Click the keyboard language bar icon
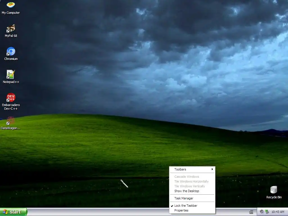The image size is (288, 216). 251,212
